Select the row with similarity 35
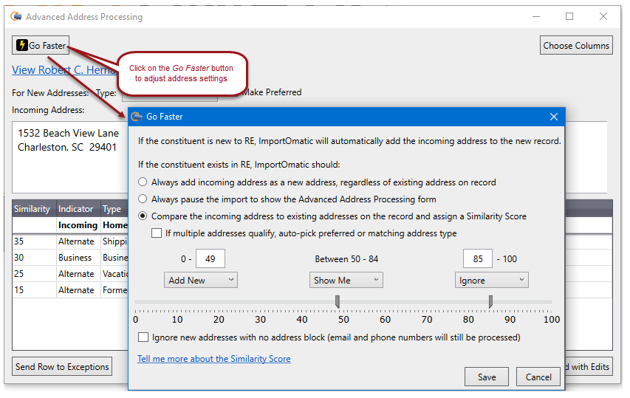This screenshot has width=630, height=398. coord(70,241)
